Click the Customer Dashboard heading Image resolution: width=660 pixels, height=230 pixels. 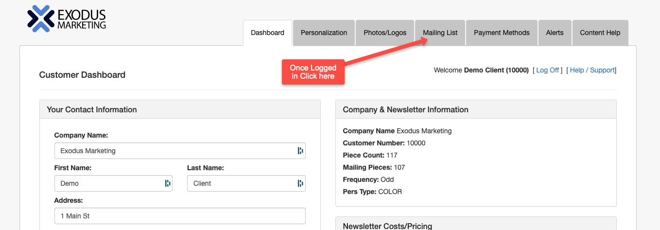(82, 75)
